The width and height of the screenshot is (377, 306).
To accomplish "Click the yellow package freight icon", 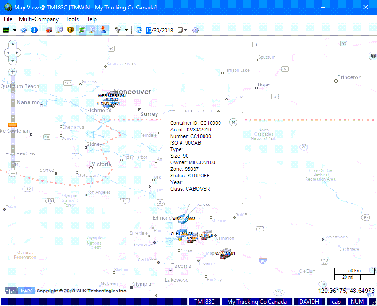I will click(71, 30).
